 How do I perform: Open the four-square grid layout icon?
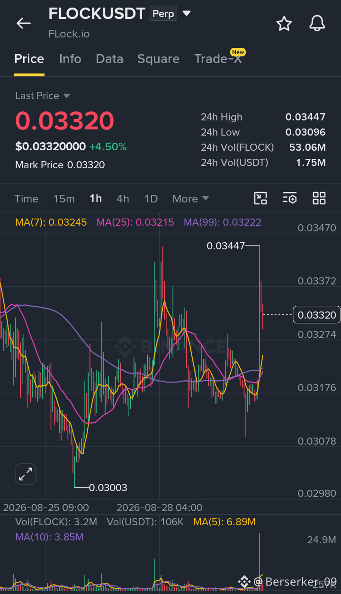tap(319, 198)
